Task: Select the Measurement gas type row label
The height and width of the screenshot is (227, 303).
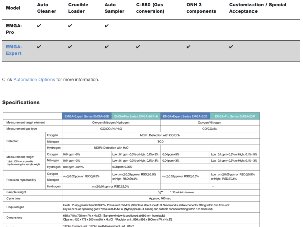Action: [x=21, y=129]
